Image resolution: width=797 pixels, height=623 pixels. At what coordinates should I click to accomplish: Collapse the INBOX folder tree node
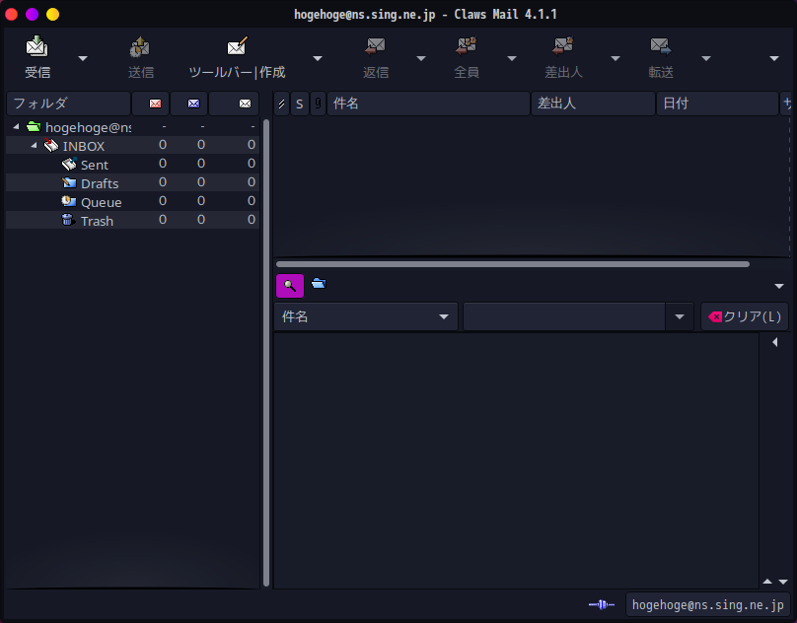tap(34, 145)
